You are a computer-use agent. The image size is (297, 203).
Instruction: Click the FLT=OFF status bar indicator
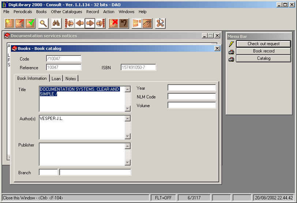tap(163, 198)
